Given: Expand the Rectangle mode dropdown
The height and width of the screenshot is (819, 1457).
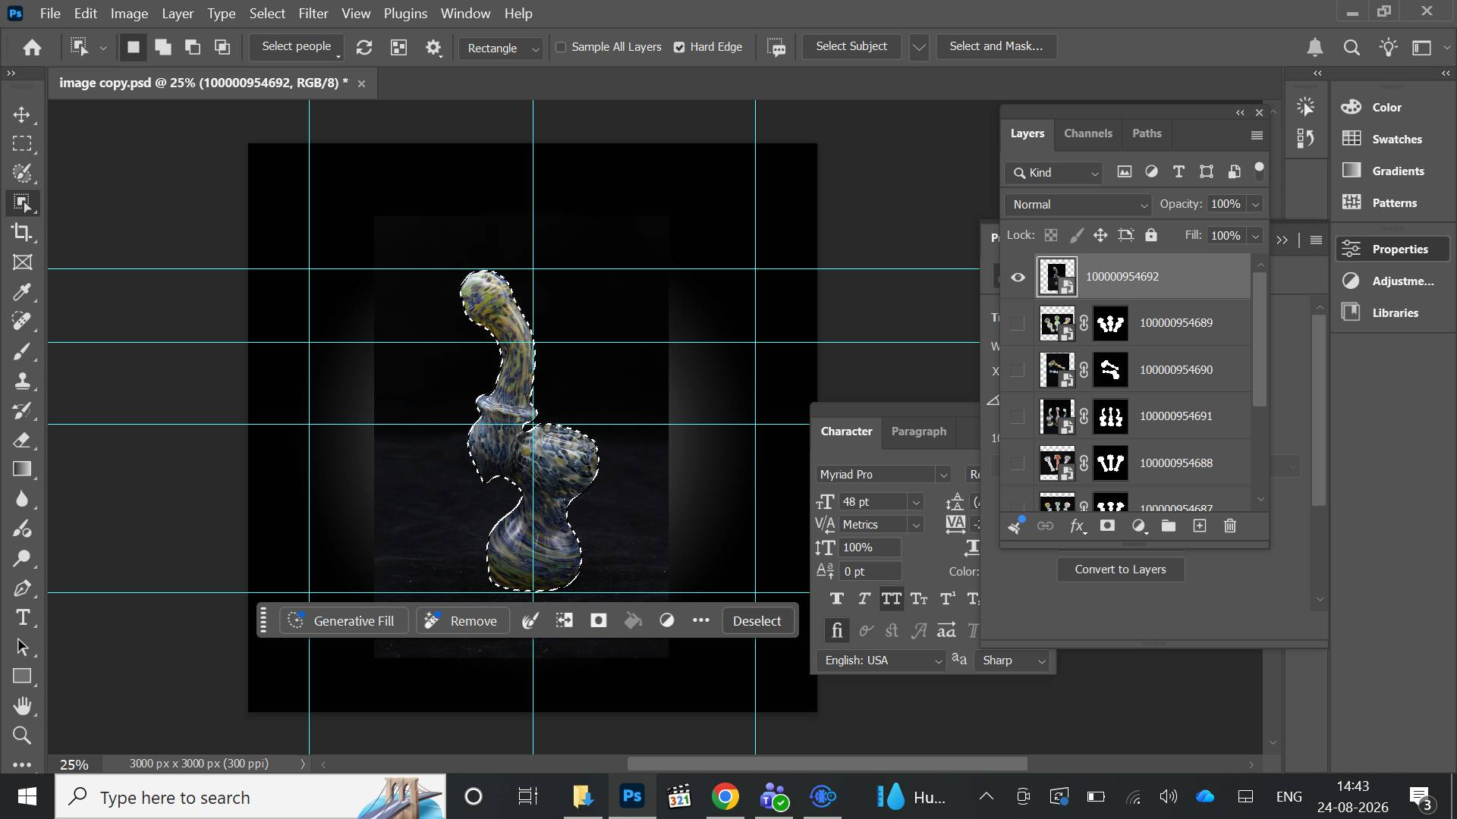Looking at the screenshot, I should point(501,48).
